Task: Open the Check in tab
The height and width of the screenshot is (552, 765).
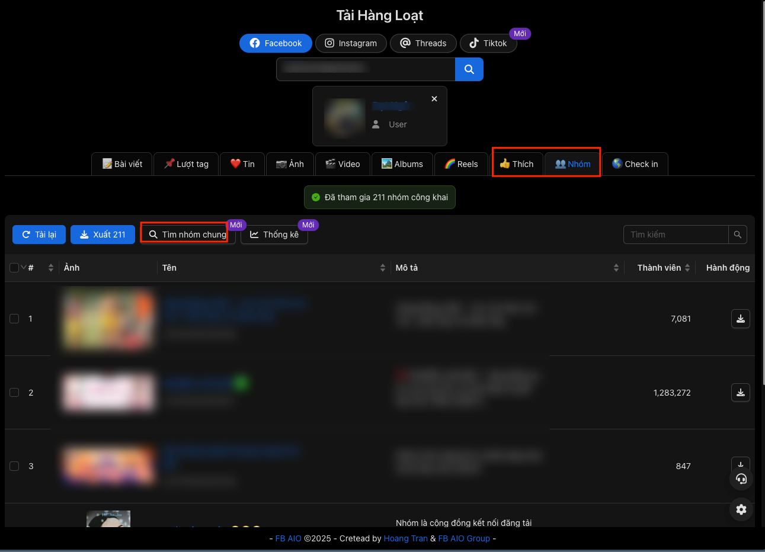Action: pyautogui.click(x=635, y=164)
